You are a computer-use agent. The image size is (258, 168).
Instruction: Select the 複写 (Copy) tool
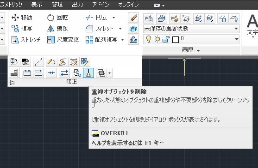click(x=22, y=29)
